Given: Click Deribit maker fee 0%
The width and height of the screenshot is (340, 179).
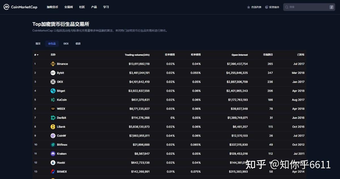Looking at the screenshot, I should click(x=173, y=118).
